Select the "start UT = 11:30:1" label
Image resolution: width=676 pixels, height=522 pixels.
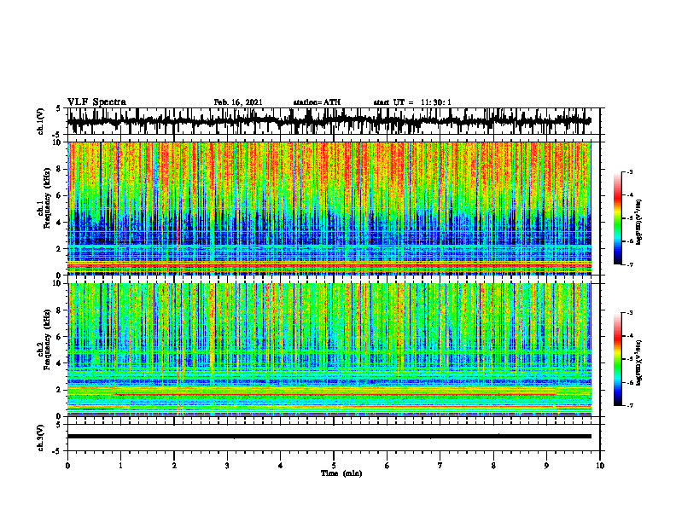pyautogui.click(x=412, y=102)
